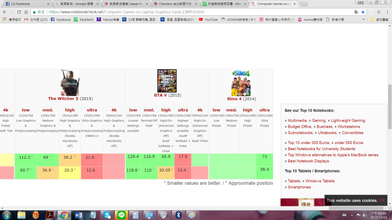Click the GTA V cover thumbnail
This screenshot has height=220, width=392.
point(167,81)
